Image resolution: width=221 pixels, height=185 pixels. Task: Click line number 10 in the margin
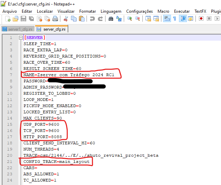click(x=10, y=93)
